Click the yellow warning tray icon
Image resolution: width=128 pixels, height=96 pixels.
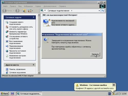pyautogui.click(x=114, y=94)
